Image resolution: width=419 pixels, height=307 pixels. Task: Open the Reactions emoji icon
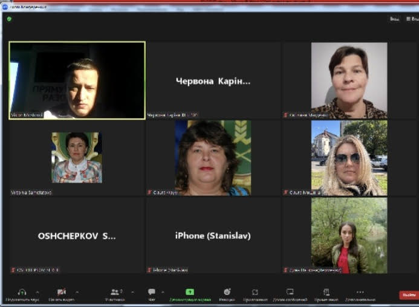point(227,292)
